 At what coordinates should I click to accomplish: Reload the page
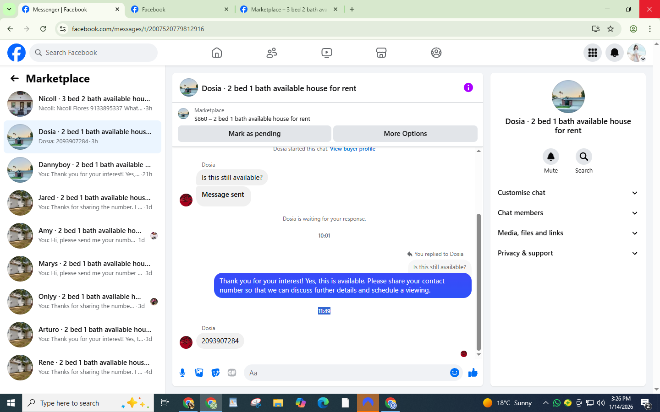(x=43, y=29)
